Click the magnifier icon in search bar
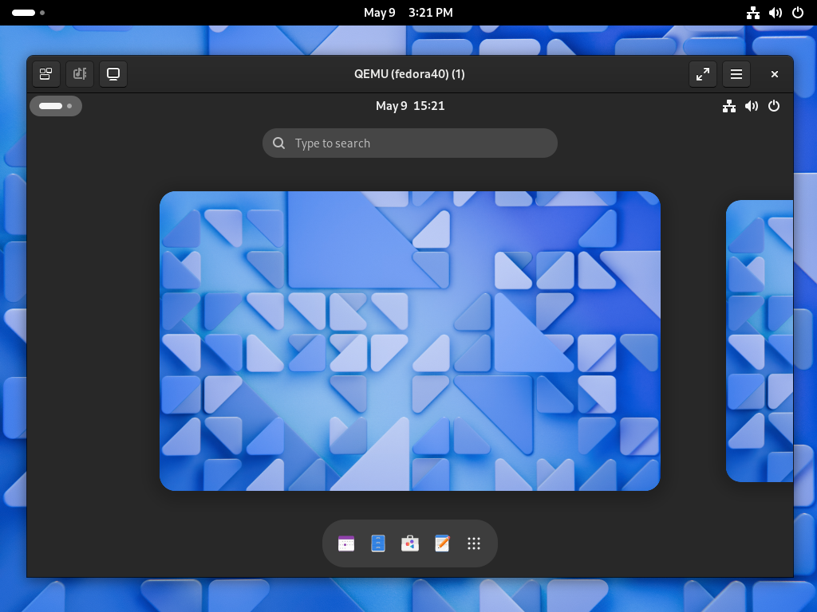The width and height of the screenshot is (817, 612). tap(278, 143)
